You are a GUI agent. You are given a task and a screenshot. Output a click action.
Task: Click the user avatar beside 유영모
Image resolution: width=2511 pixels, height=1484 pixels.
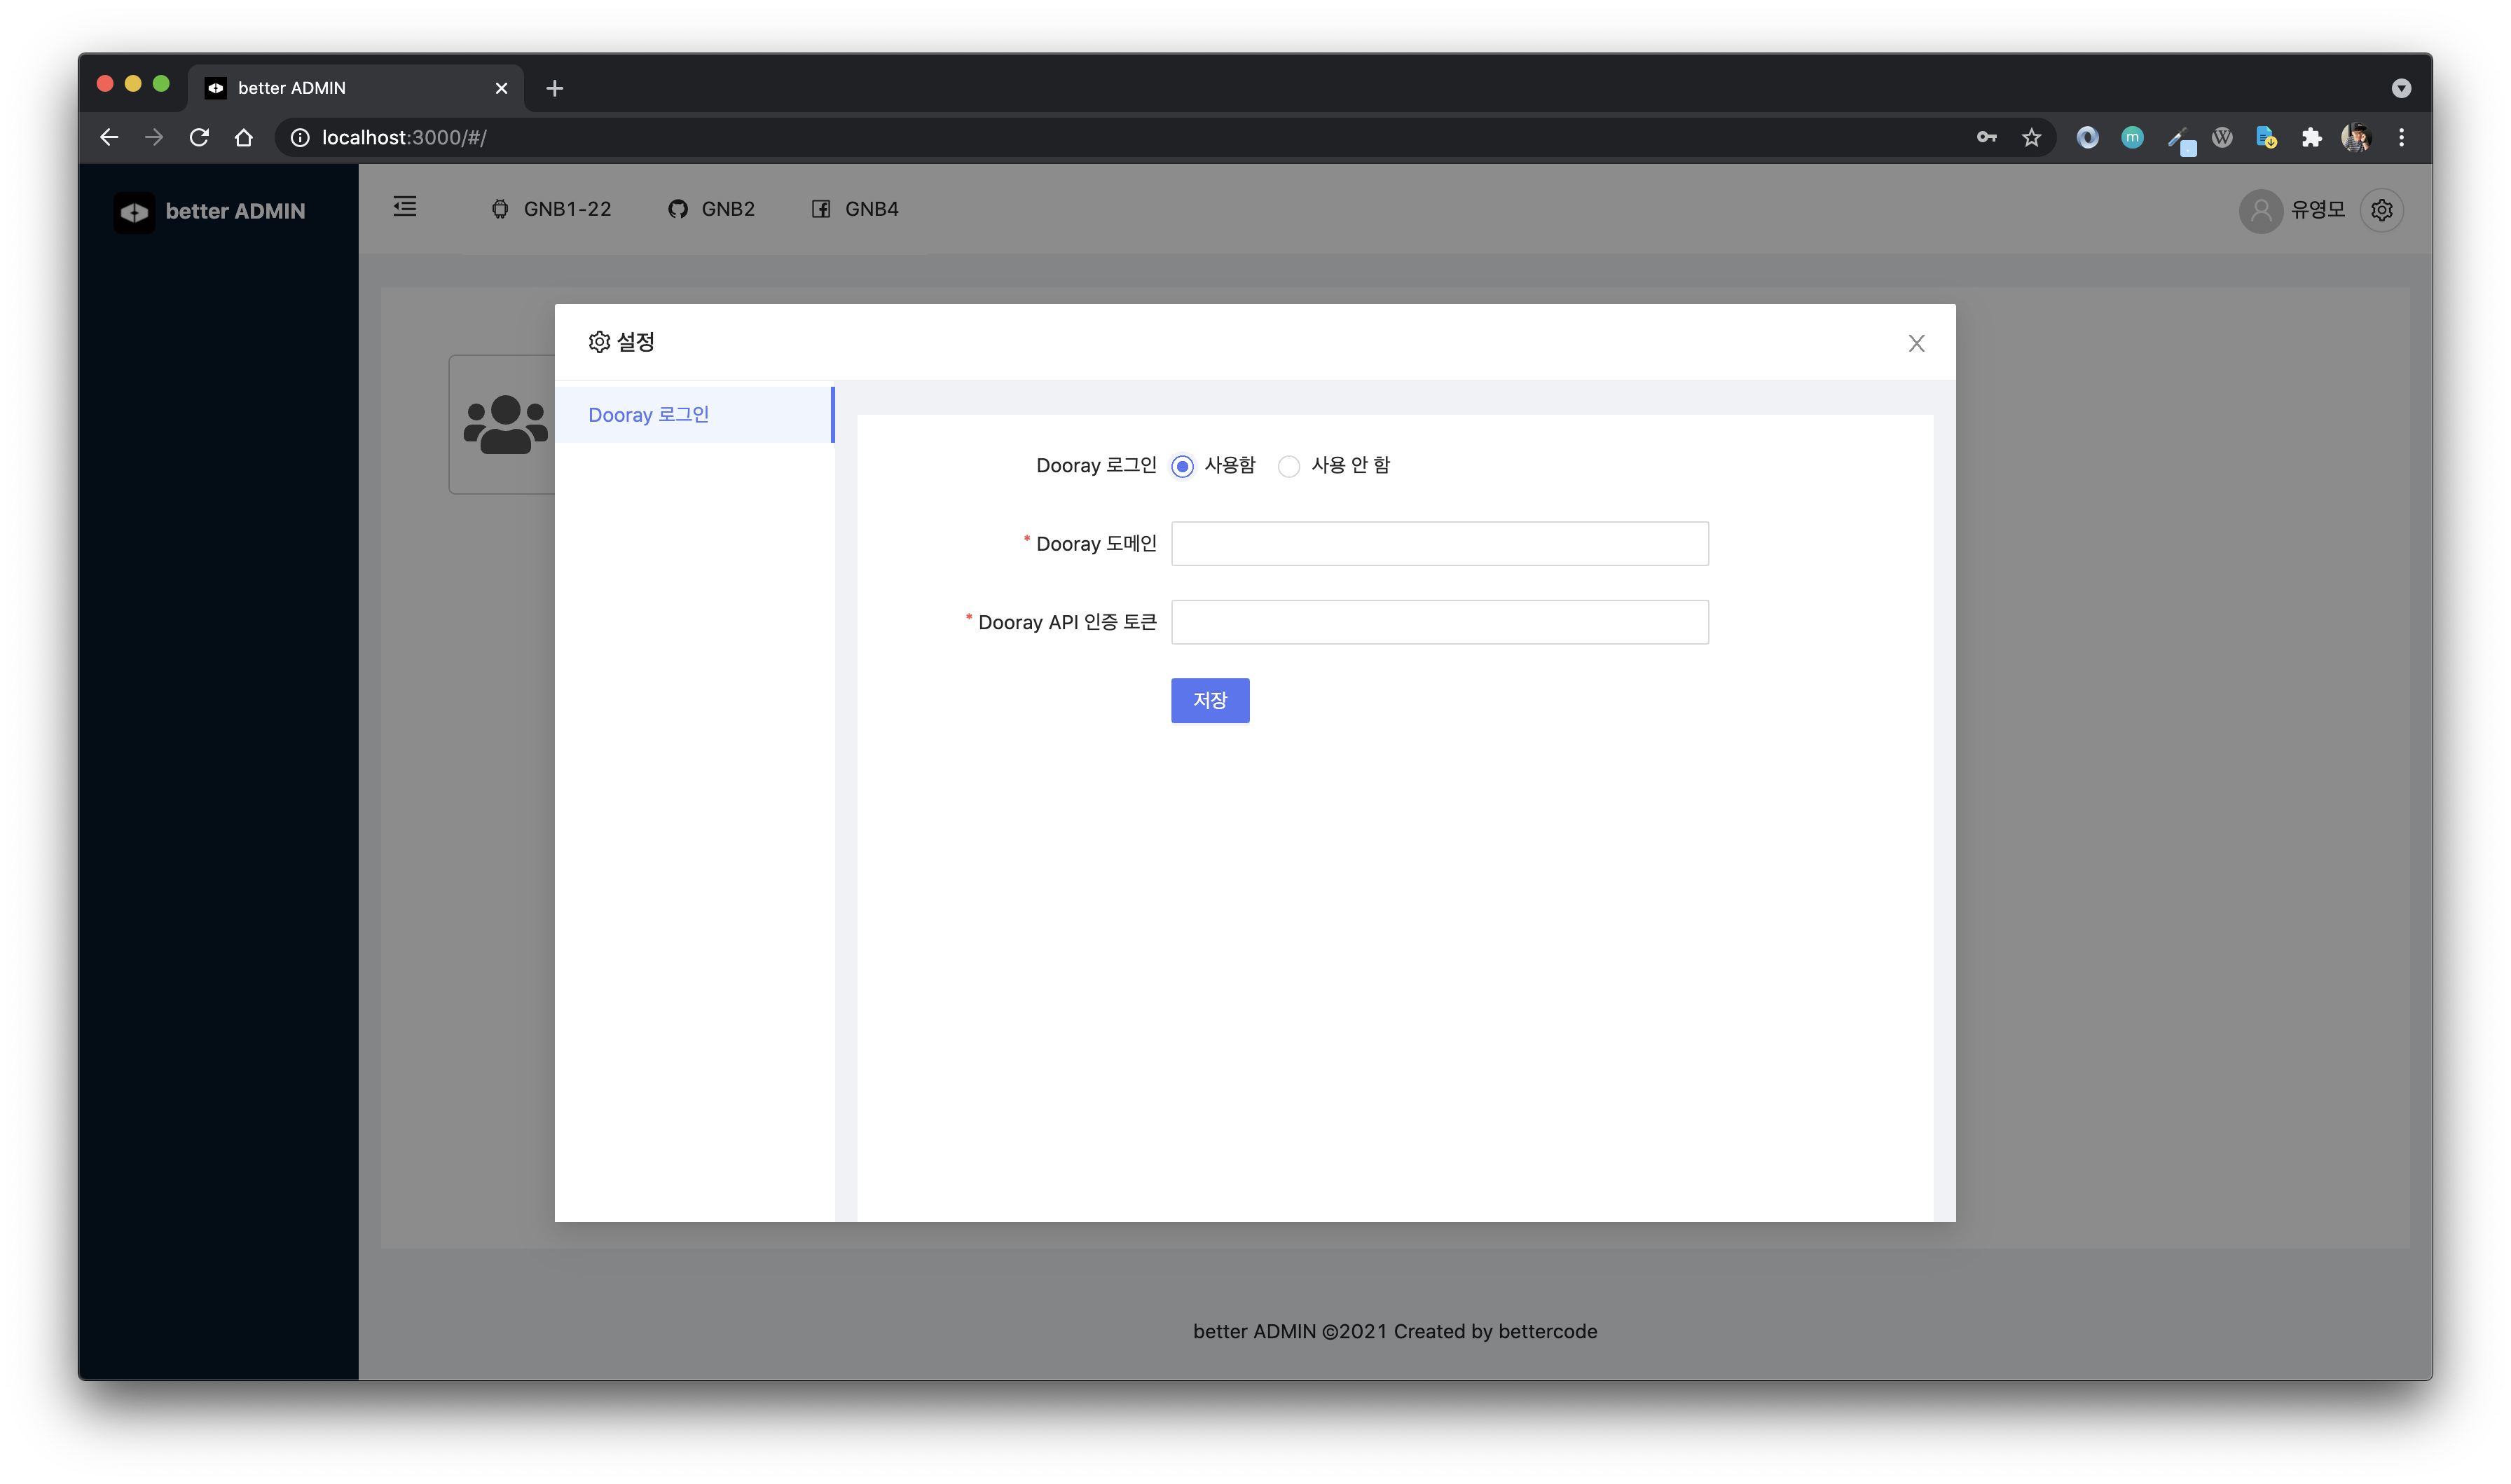click(2261, 210)
